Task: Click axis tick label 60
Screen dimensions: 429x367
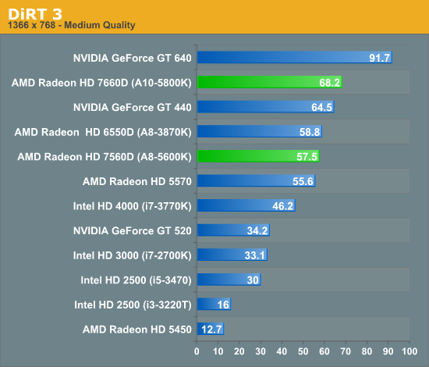Action: coord(324,351)
